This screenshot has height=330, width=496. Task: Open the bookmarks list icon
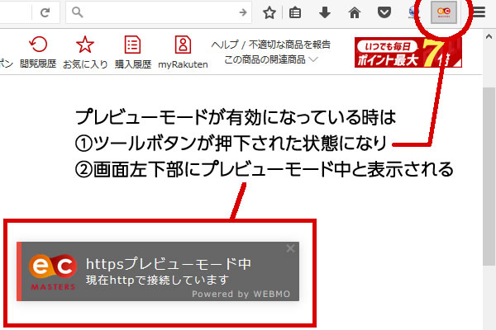coord(296,12)
